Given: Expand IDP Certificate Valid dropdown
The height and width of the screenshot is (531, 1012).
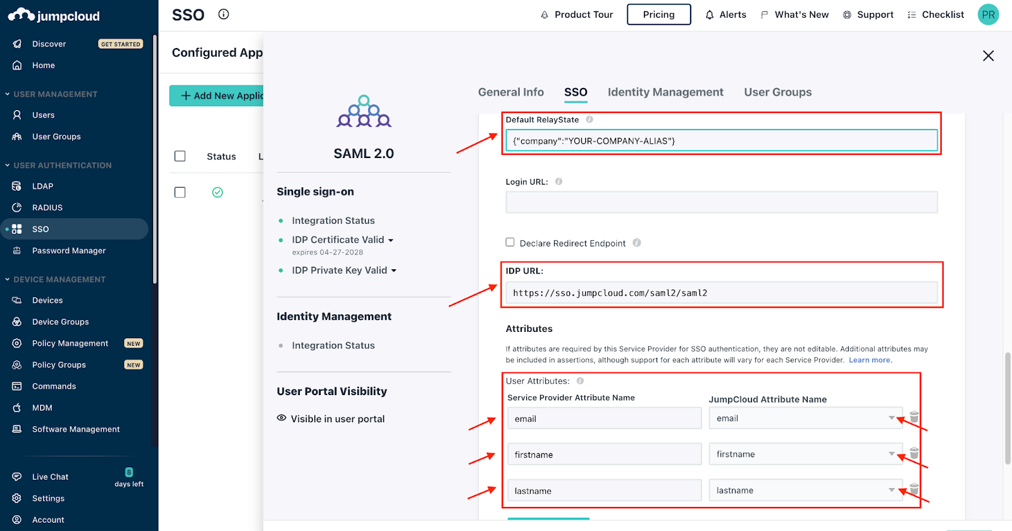Looking at the screenshot, I should coord(391,240).
